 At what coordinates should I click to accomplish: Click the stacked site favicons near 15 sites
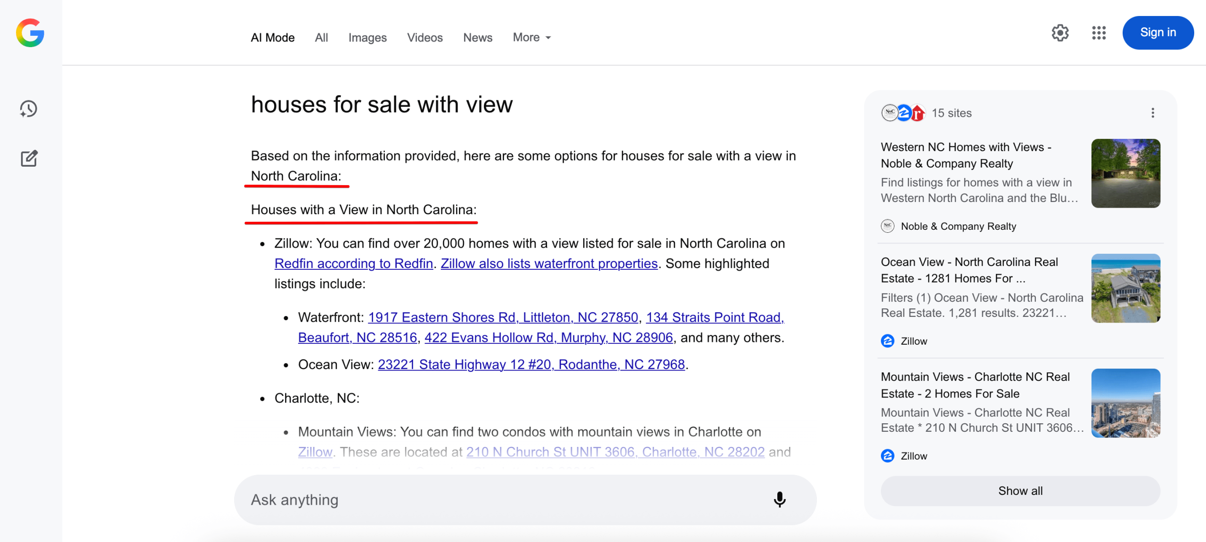904,113
